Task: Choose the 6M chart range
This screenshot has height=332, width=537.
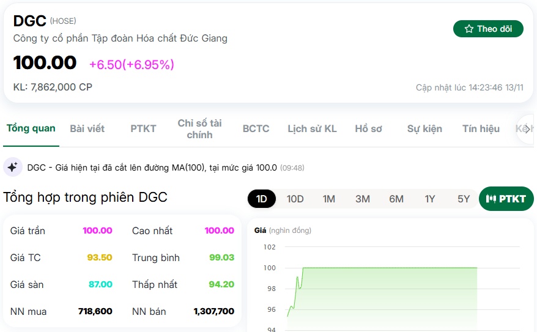Action: tap(396, 199)
